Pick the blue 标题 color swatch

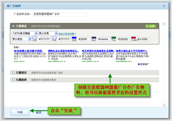tap(74, 38)
